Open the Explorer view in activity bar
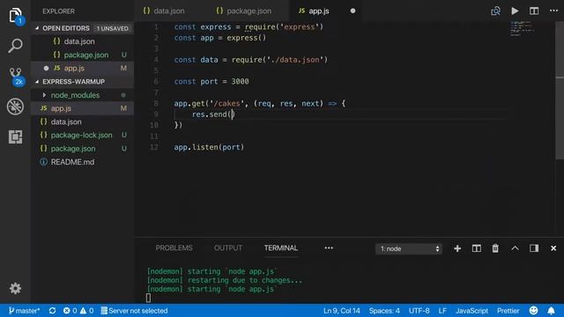 coord(15,16)
